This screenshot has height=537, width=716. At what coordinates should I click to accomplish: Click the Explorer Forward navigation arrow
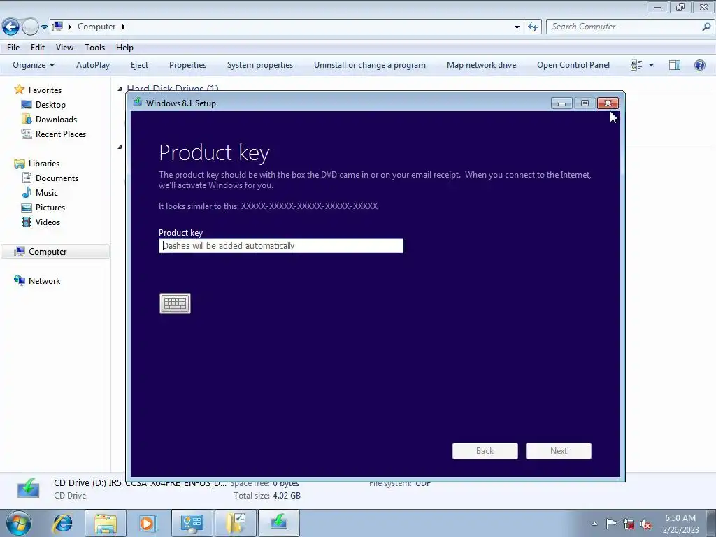[30, 27]
